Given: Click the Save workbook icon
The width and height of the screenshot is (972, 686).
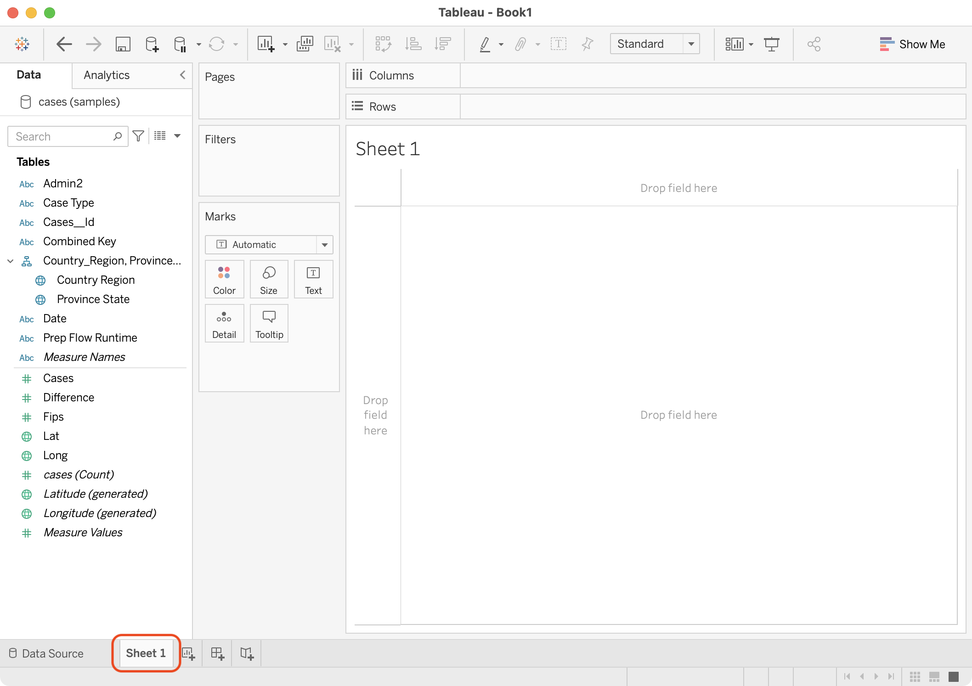Looking at the screenshot, I should click(x=123, y=45).
